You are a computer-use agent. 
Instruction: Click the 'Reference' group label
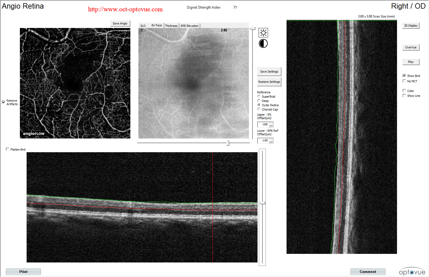click(x=264, y=92)
